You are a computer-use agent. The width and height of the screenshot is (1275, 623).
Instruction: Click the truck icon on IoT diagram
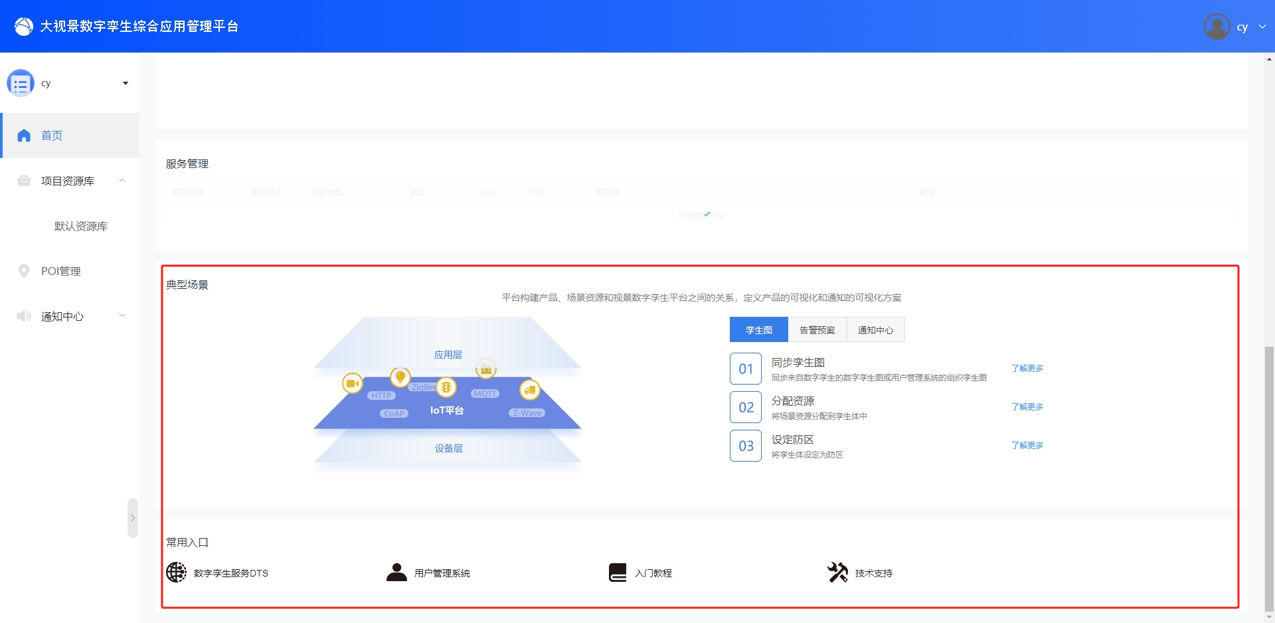[x=529, y=390]
